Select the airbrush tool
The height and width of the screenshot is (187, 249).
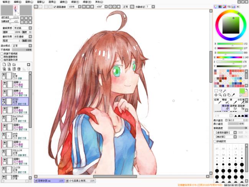tap(225, 101)
